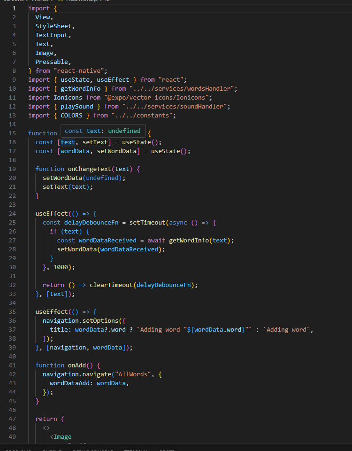The image size is (352, 451).
Task: Click 'wordDataAdd' property on line 43
Action: (x=69, y=383)
